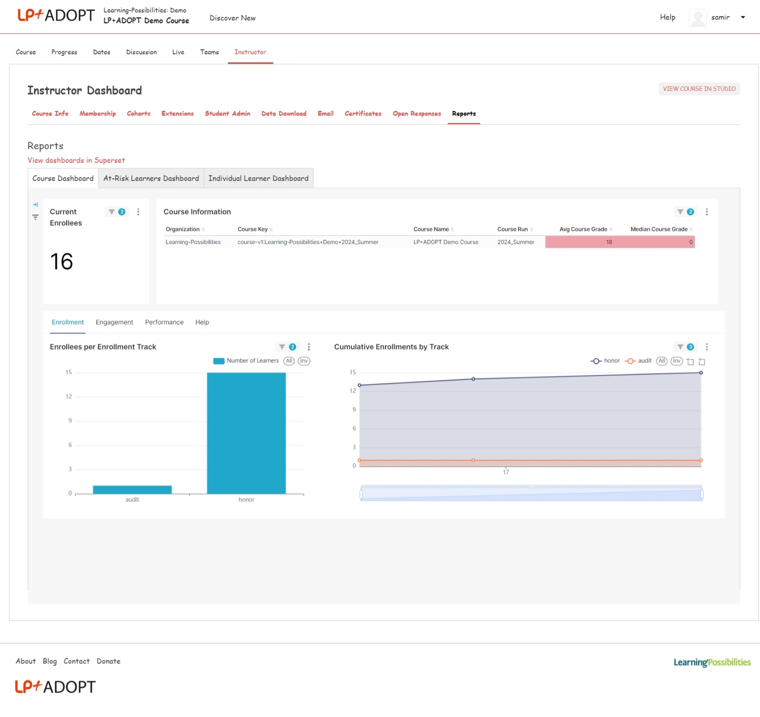This screenshot has width=760, height=717.
Task: Click the audit bar in bar chart
Action: click(x=132, y=490)
